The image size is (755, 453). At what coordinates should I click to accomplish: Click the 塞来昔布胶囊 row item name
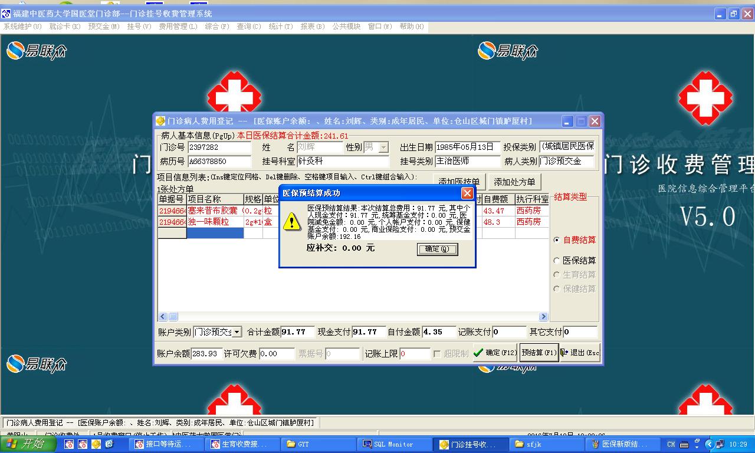[x=215, y=211]
